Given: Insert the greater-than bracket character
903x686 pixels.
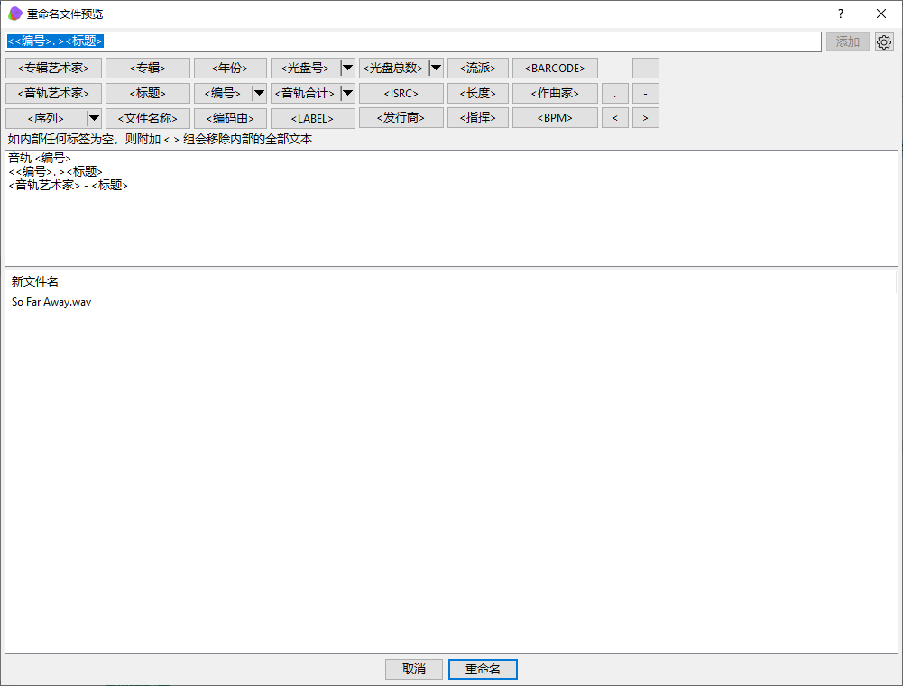Looking at the screenshot, I should (646, 118).
